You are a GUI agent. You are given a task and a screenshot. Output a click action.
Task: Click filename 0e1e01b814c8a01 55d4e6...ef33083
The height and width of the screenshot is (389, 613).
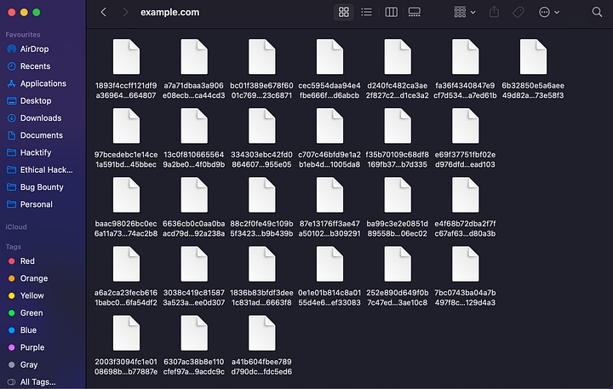point(329,298)
